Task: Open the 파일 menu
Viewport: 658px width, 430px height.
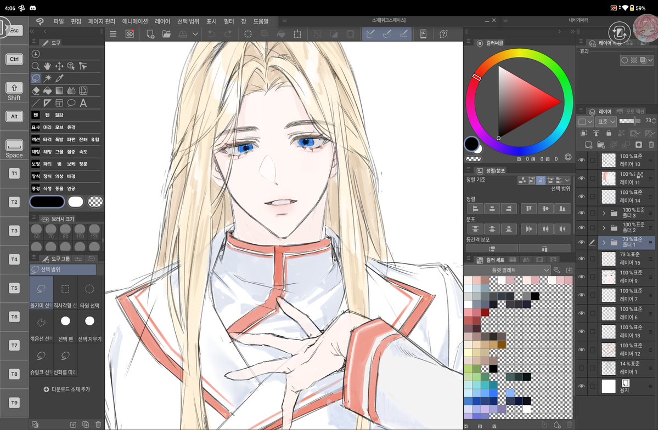Action: (x=58, y=21)
